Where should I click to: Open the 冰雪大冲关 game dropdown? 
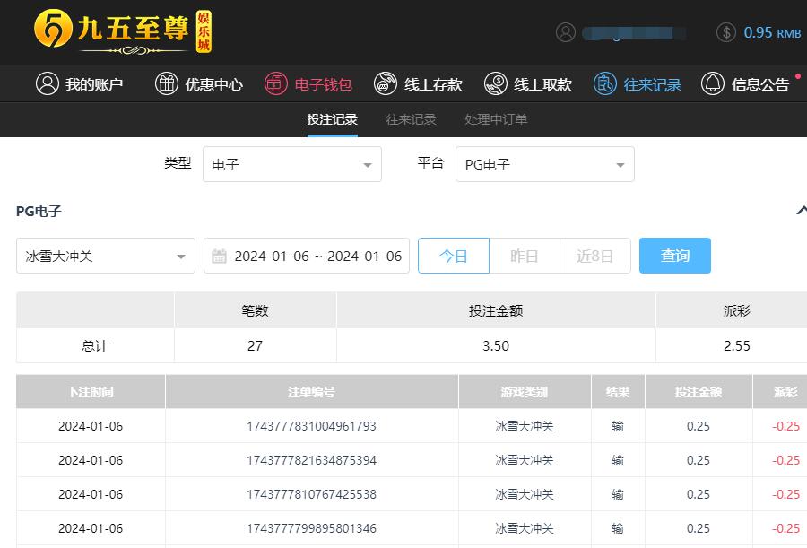tap(106, 257)
